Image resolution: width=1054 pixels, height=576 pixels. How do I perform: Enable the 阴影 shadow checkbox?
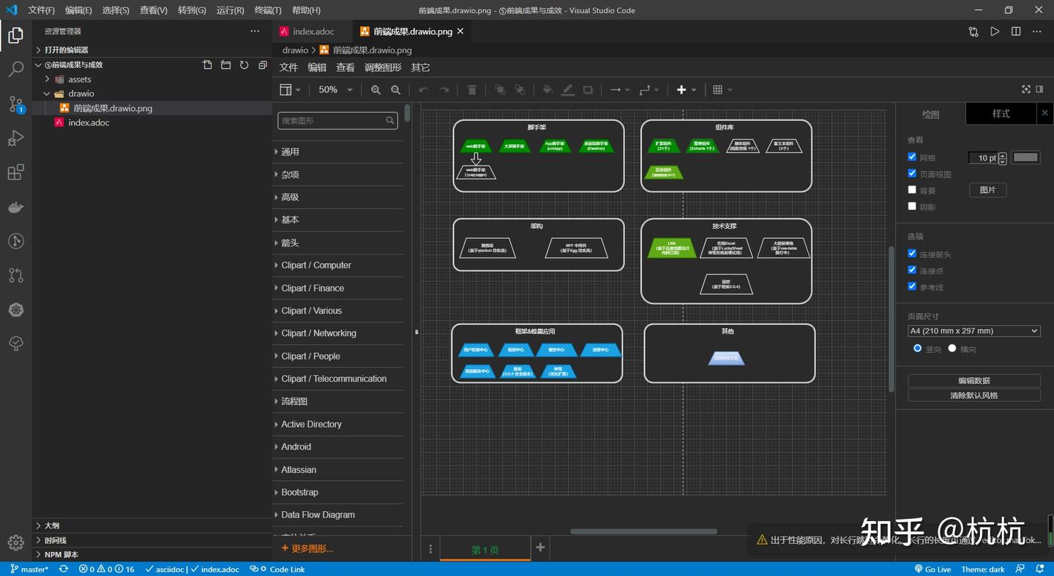pyautogui.click(x=912, y=206)
